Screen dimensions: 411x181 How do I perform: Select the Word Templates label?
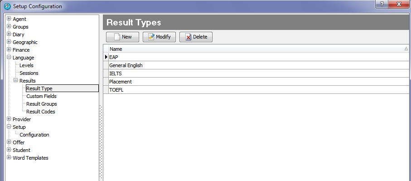(30, 158)
